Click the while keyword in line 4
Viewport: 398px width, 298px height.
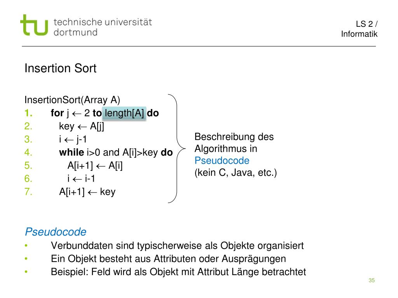72,152
